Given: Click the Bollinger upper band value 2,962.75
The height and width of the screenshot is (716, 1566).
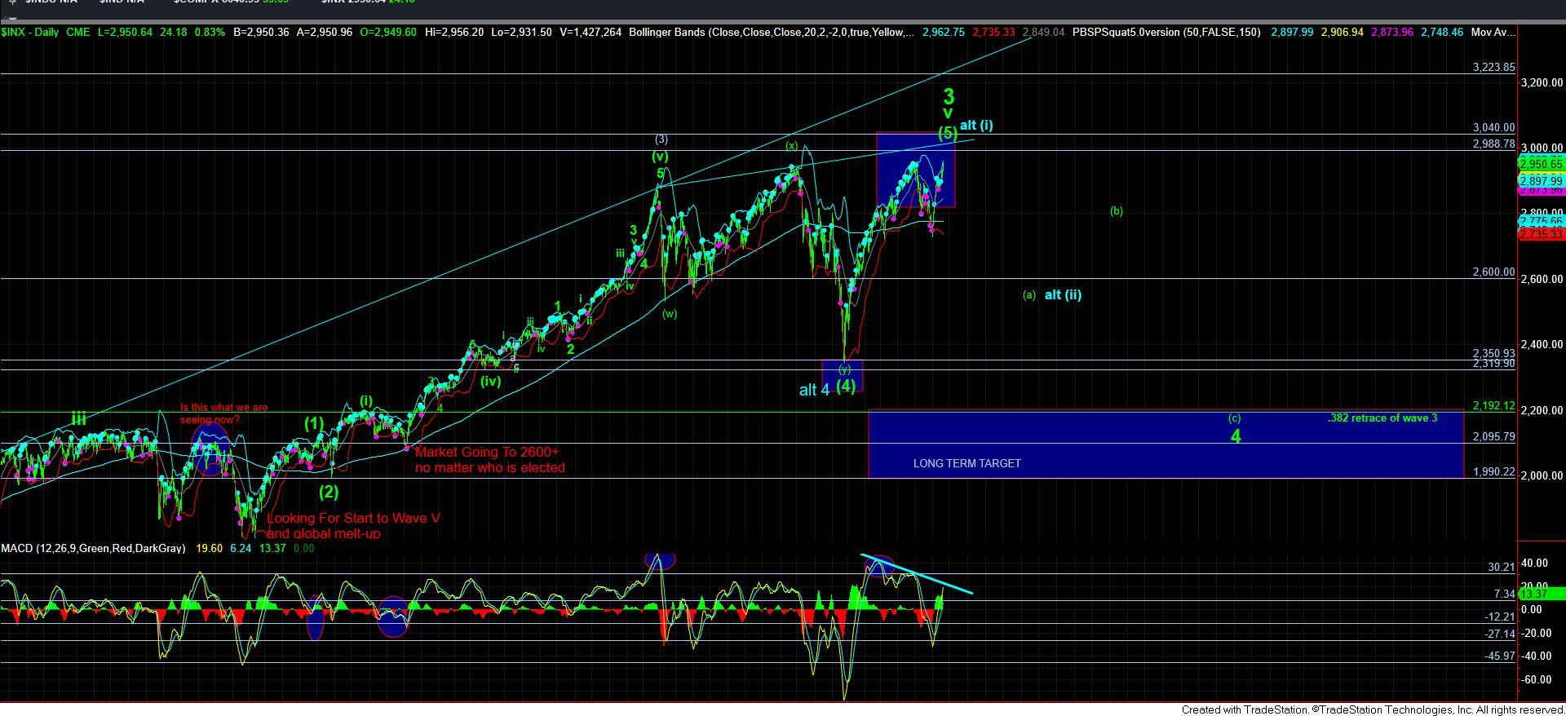Looking at the screenshot, I should (x=944, y=33).
